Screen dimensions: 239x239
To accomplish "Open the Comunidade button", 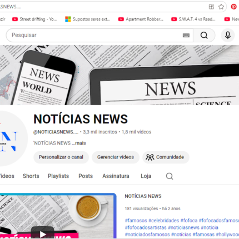I will pos(166,157).
